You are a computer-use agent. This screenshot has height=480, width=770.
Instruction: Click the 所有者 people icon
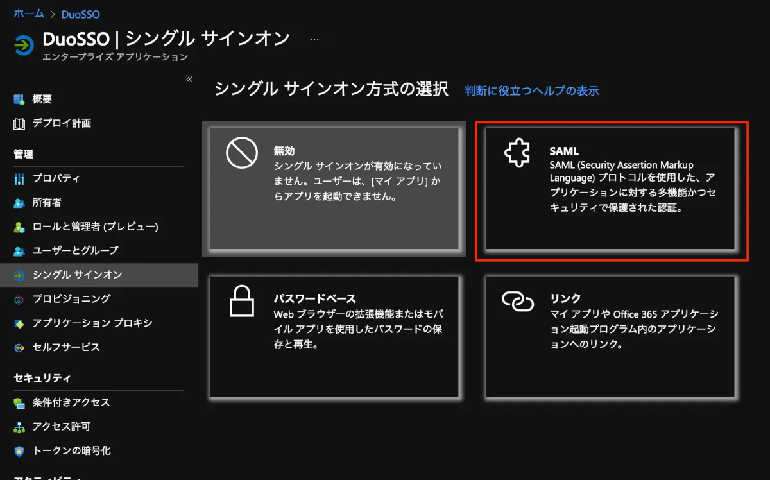click(x=19, y=203)
